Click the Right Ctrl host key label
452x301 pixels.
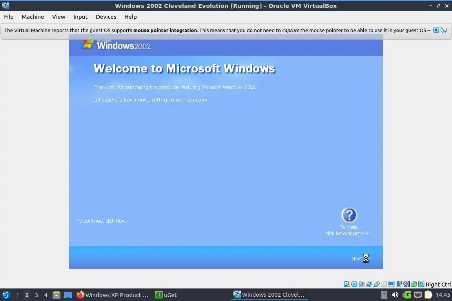point(438,284)
